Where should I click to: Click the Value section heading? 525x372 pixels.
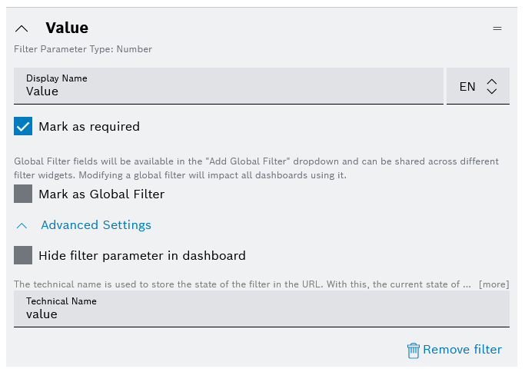coord(67,28)
